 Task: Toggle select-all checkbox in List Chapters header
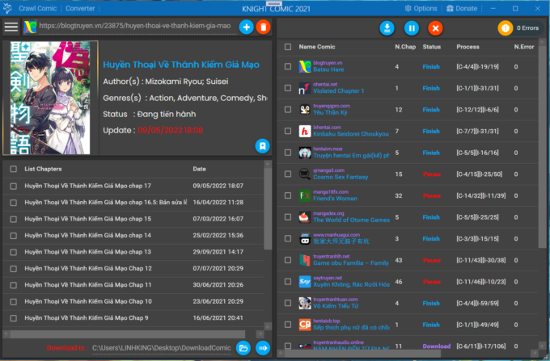coord(13,169)
